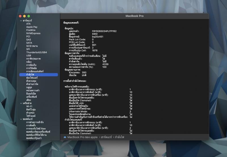This screenshot has height=157, width=227.
Task: Collapse the ซอฟต์แวร์ (Software) section
Action: pos(21,119)
